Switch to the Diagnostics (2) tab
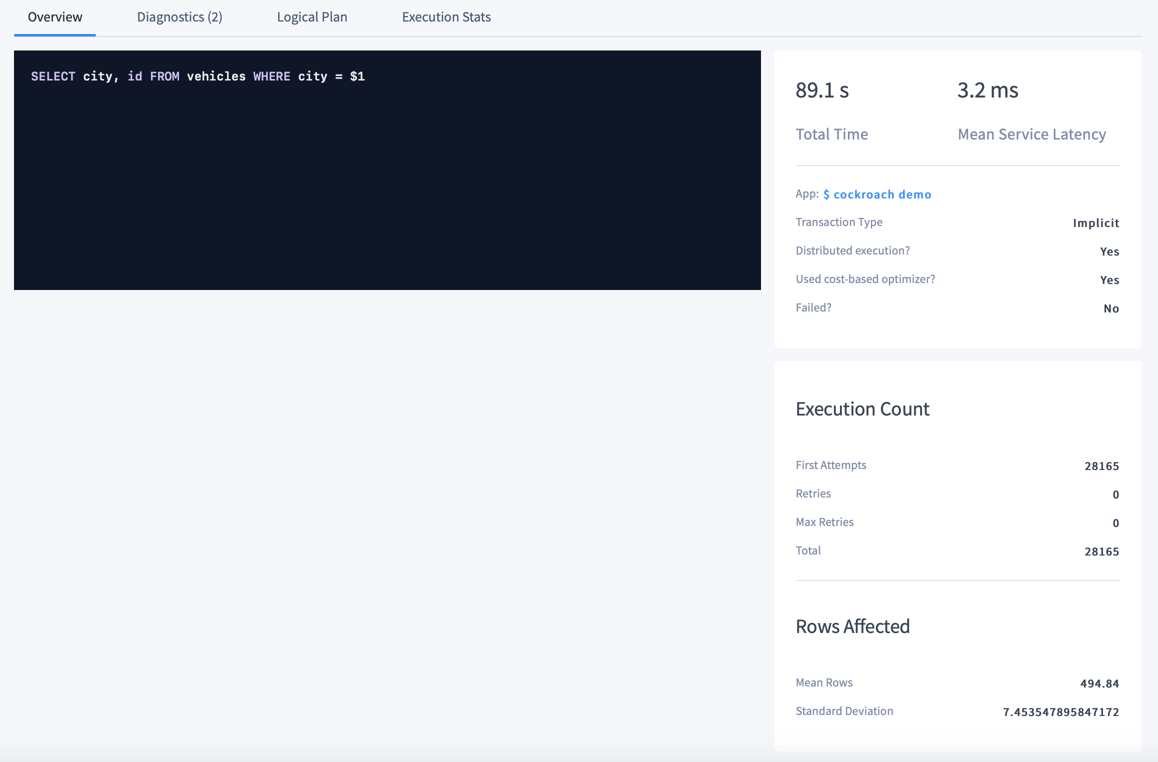 (x=179, y=16)
